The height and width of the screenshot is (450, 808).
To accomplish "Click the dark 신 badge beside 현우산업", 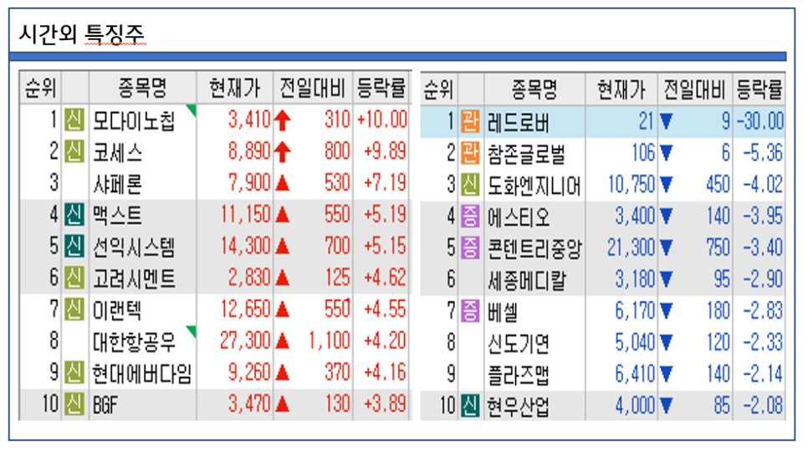I will 470,406.
